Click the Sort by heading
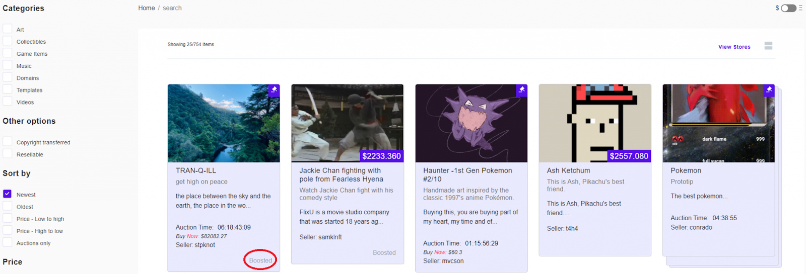 (17, 173)
